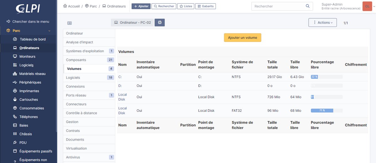Viewport: 376px width, 163px height.
Task: Click the Accueil home breadcrumb
Action: tap(72, 6)
